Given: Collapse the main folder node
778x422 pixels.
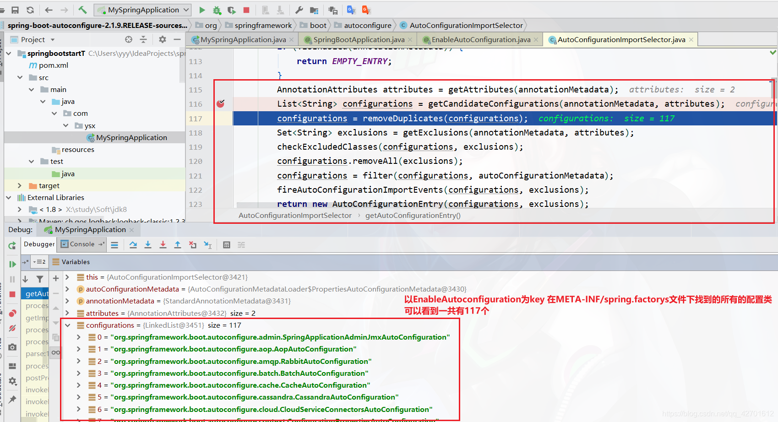Looking at the screenshot, I should [x=32, y=89].
